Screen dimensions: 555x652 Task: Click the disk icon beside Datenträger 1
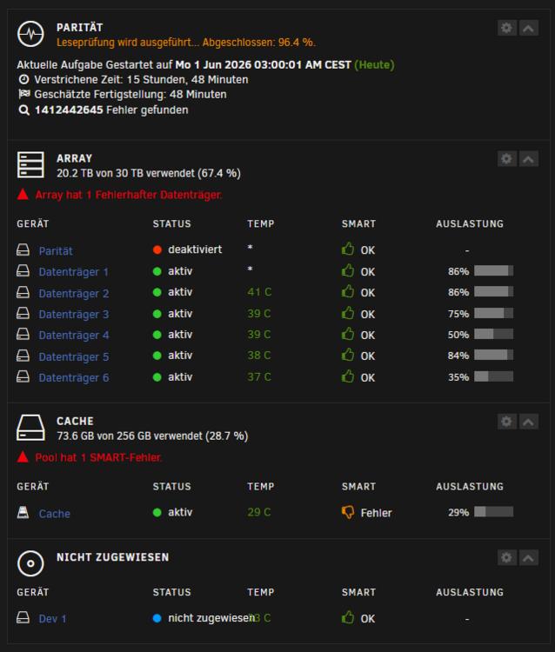point(23,271)
